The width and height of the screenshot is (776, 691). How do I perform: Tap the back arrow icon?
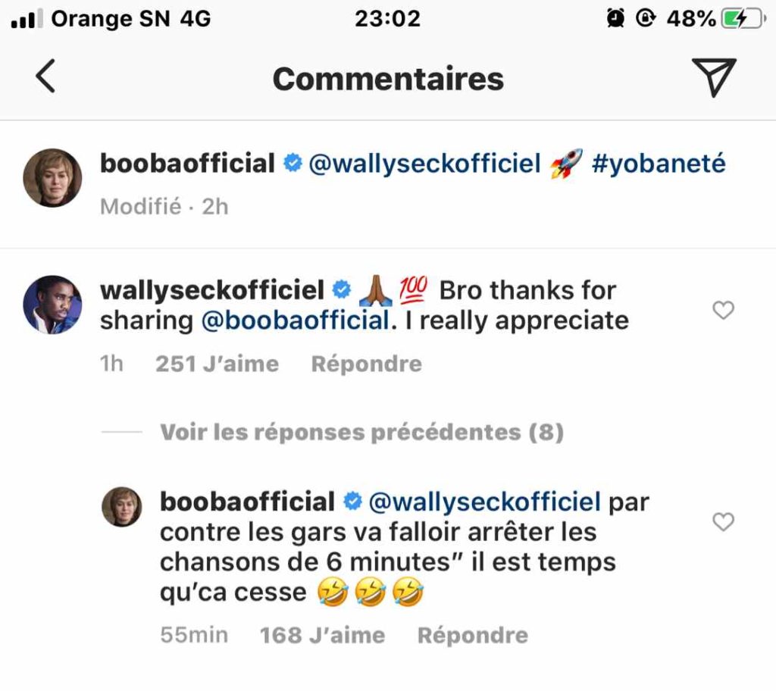pyautogui.click(x=45, y=77)
